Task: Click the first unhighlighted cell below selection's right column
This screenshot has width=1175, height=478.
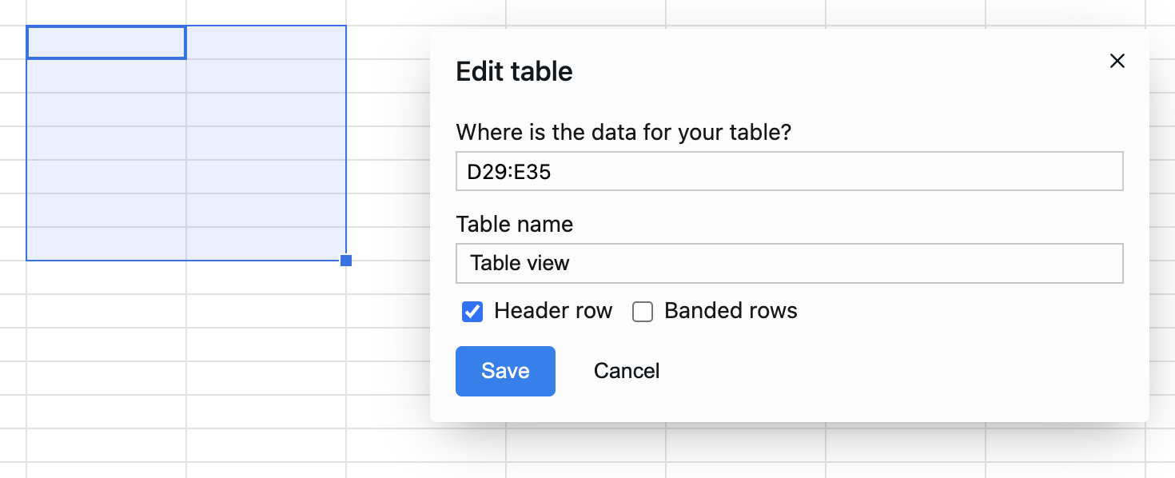Action: pos(266,277)
